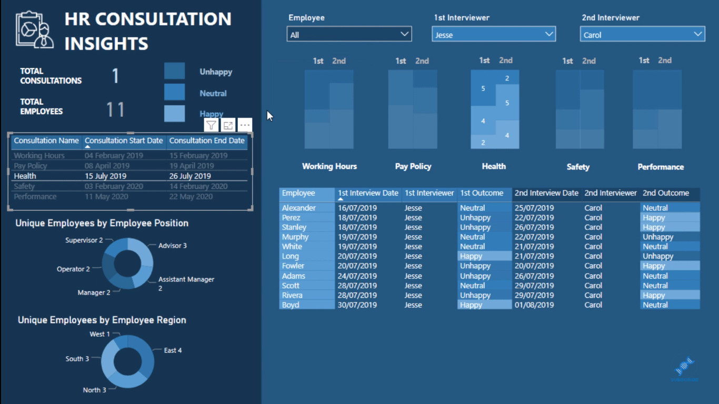Viewport: 719px width, 404px height.
Task: Select employee Perez in the table
Action: [x=307, y=218]
